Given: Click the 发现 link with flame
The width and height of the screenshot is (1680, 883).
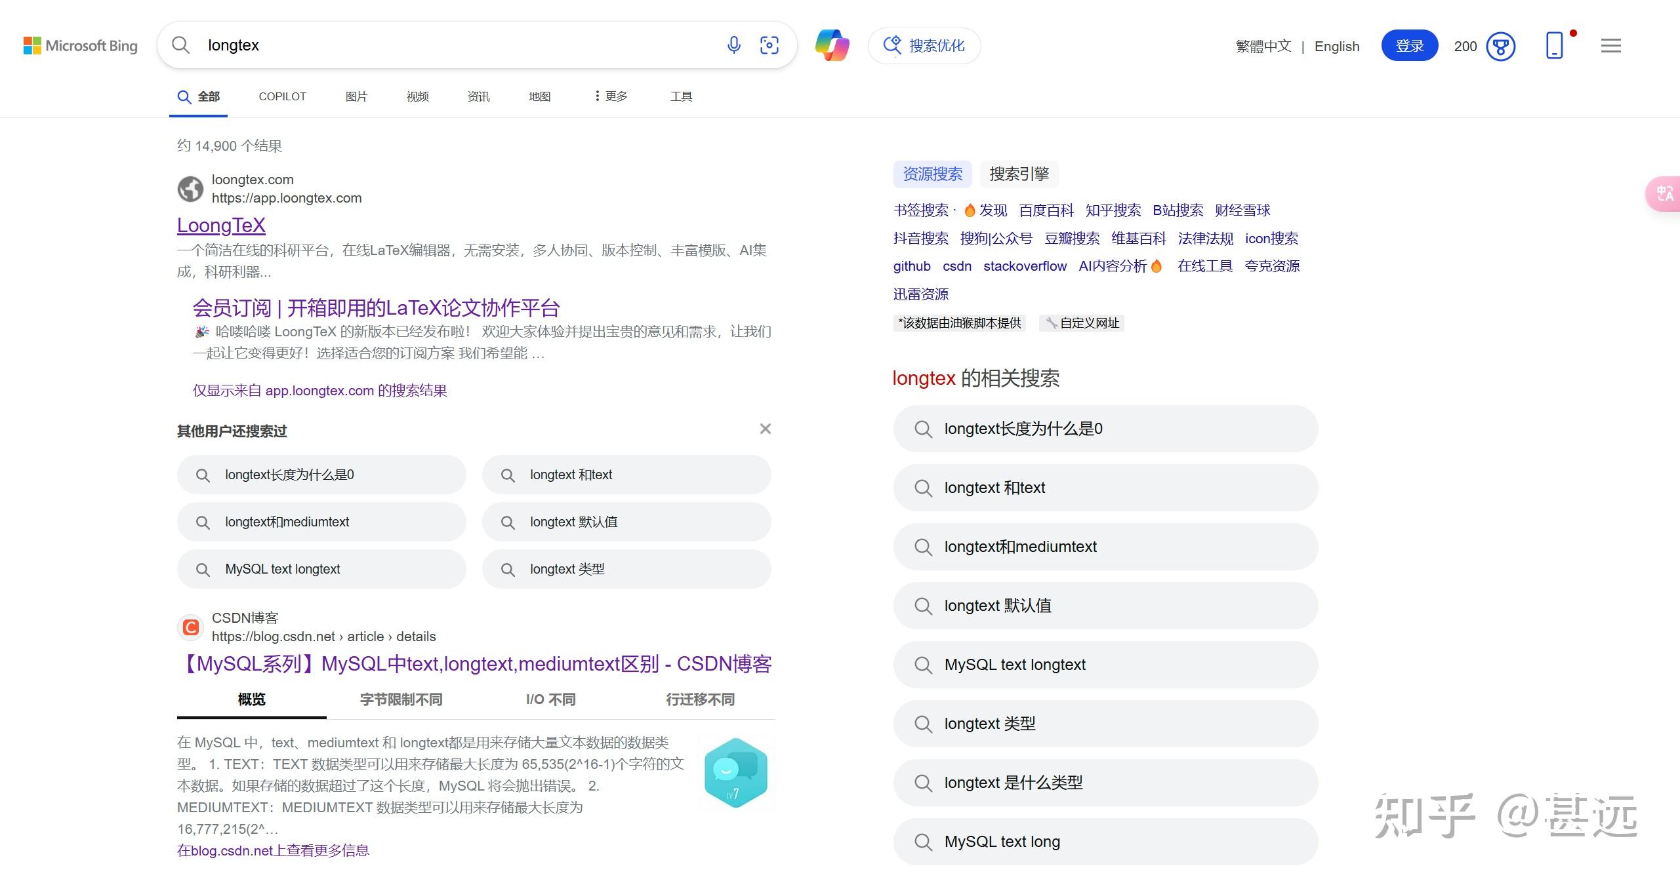Looking at the screenshot, I should pyautogui.click(x=985, y=210).
